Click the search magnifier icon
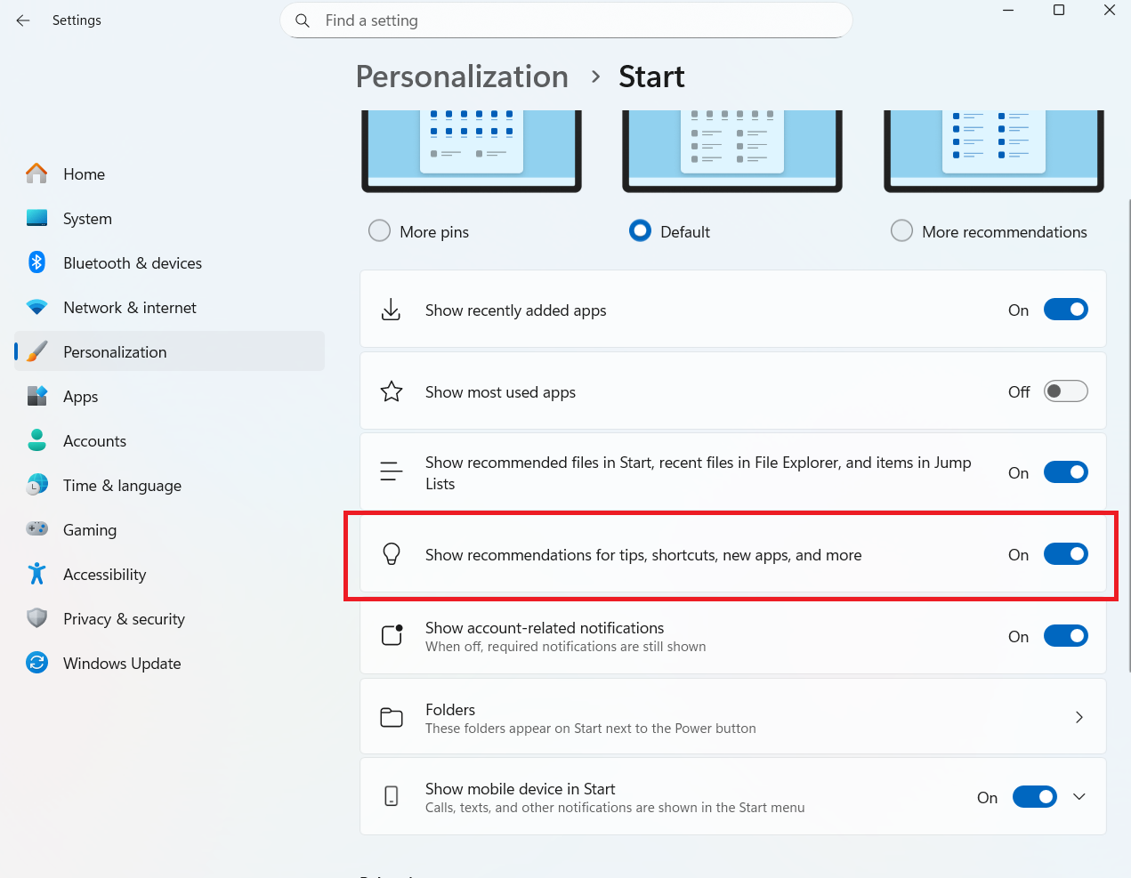Viewport: 1131px width, 878px height. click(x=303, y=20)
